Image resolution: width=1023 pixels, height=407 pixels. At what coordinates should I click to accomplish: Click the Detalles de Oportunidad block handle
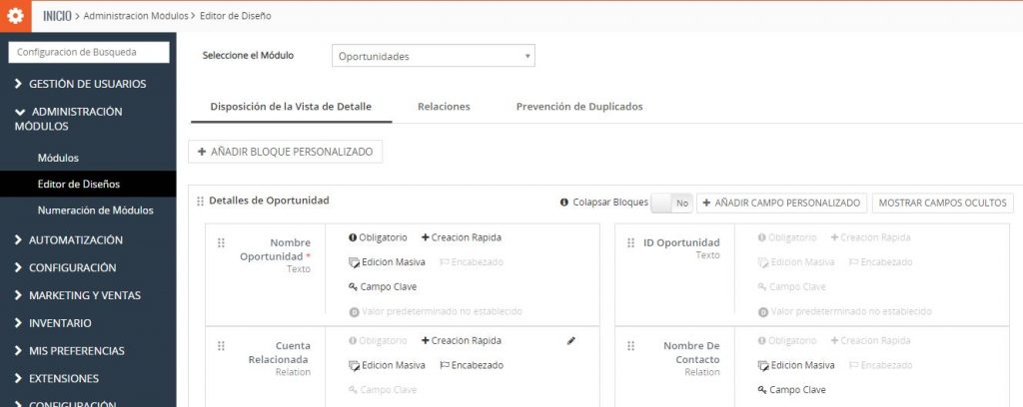201,202
